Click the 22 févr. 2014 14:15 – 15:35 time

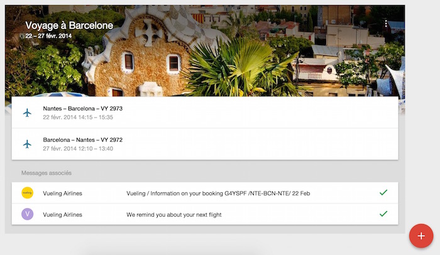click(x=78, y=117)
